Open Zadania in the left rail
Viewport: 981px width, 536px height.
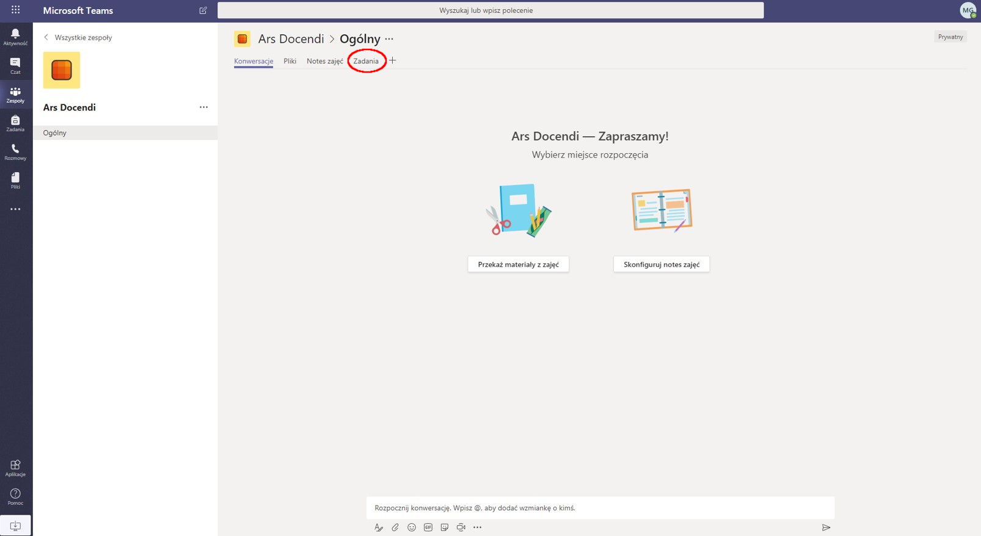point(15,123)
